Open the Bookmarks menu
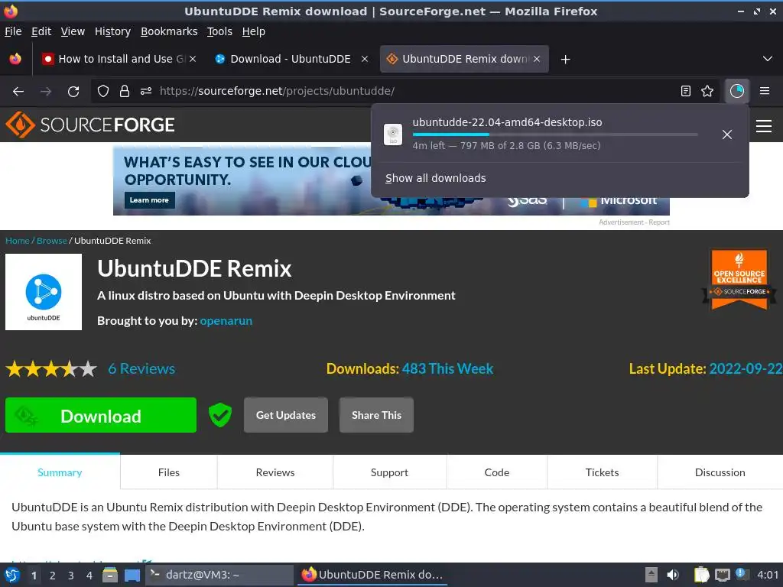Screen dimensions: 783x587 [x=169, y=31]
